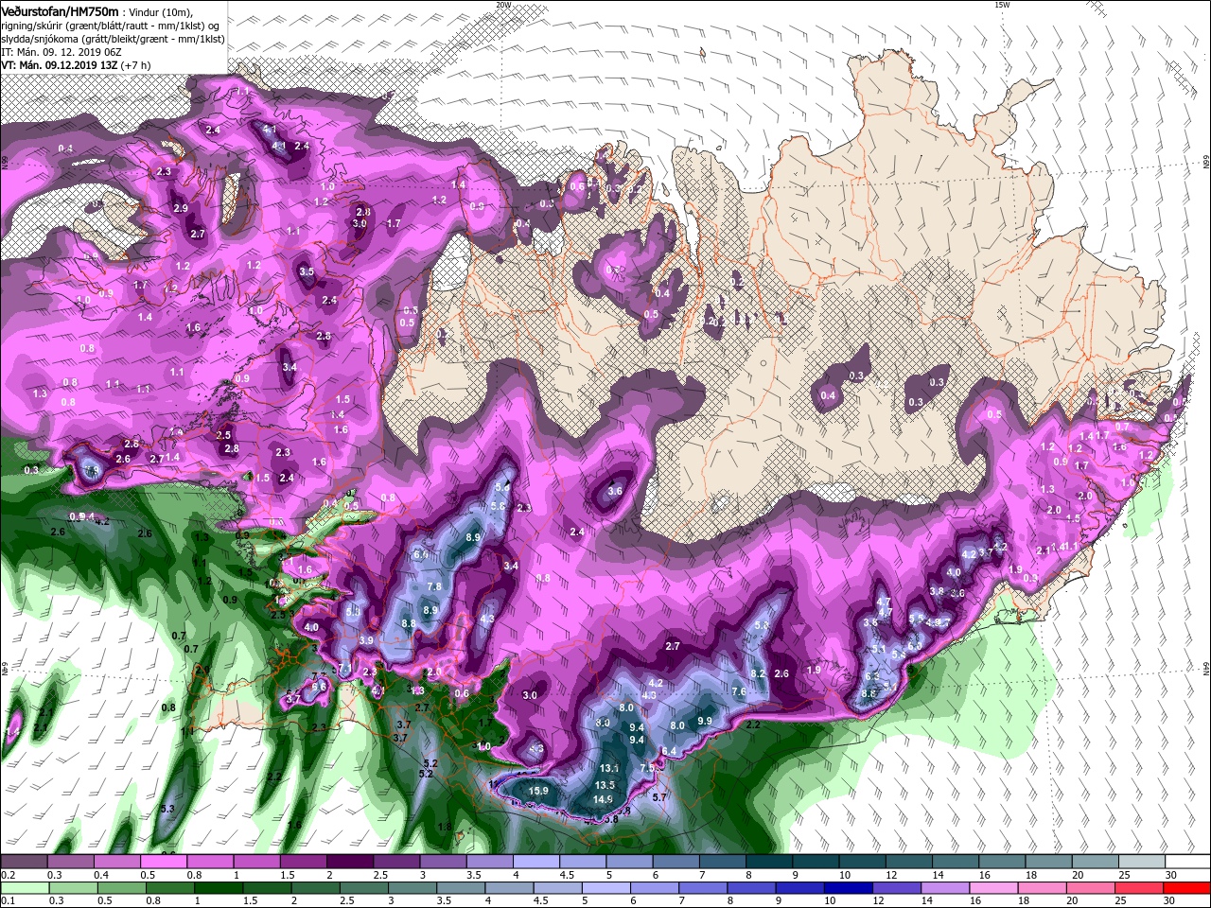This screenshot has width=1211, height=908.
Task: Click the navy blue swatch right of bottom-row 10
Action: pyautogui.click(x=850, y=888)
